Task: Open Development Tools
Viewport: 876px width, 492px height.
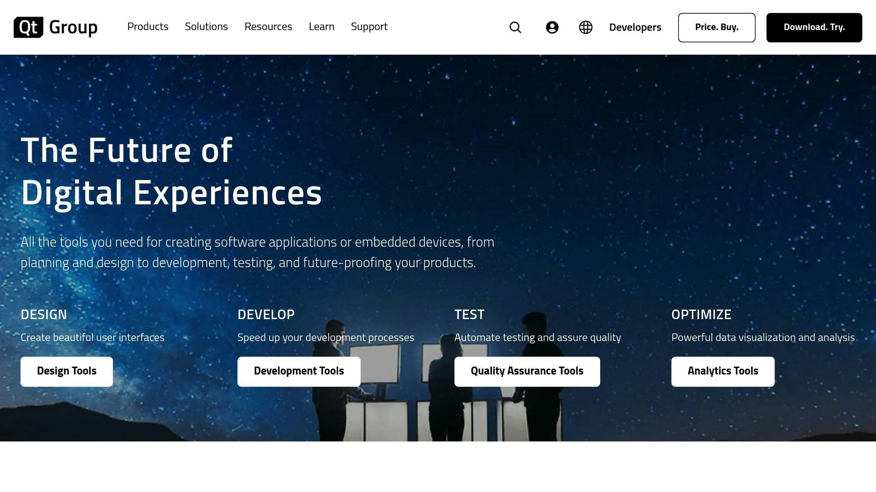Action: pyautogui.click(x=299, y=371)
